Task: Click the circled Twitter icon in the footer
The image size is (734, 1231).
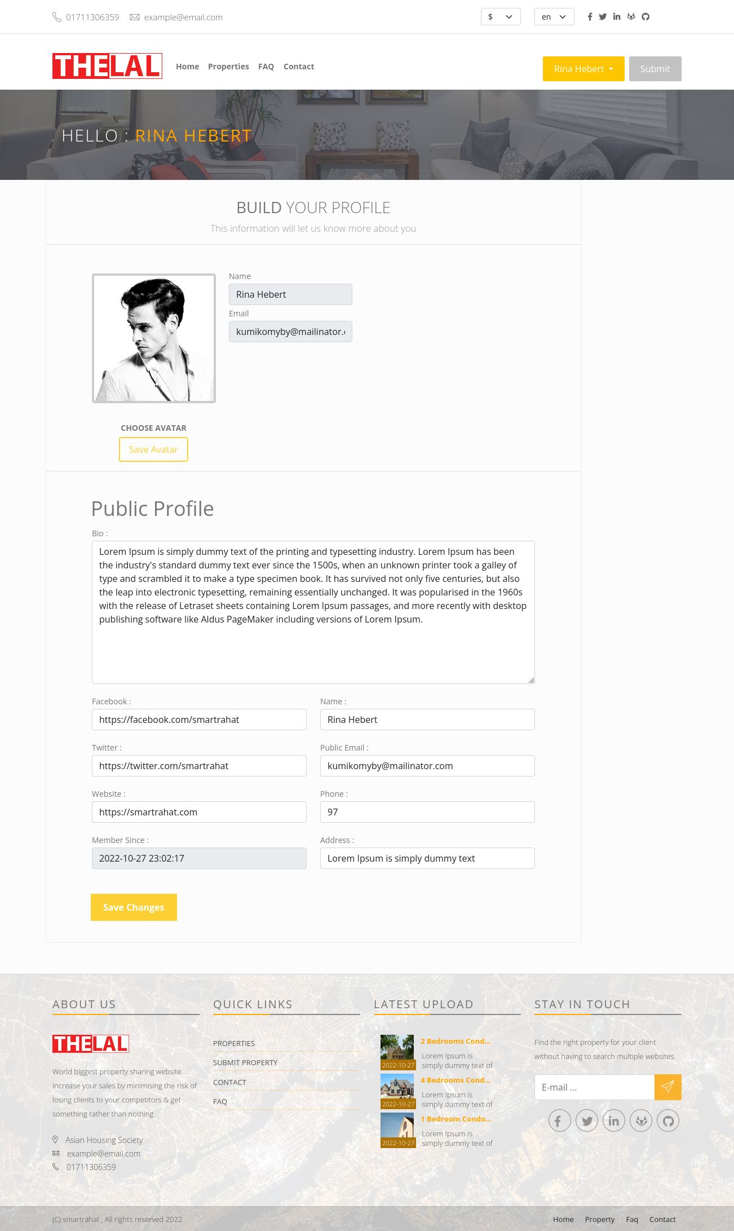Action: click(587, 1120)
